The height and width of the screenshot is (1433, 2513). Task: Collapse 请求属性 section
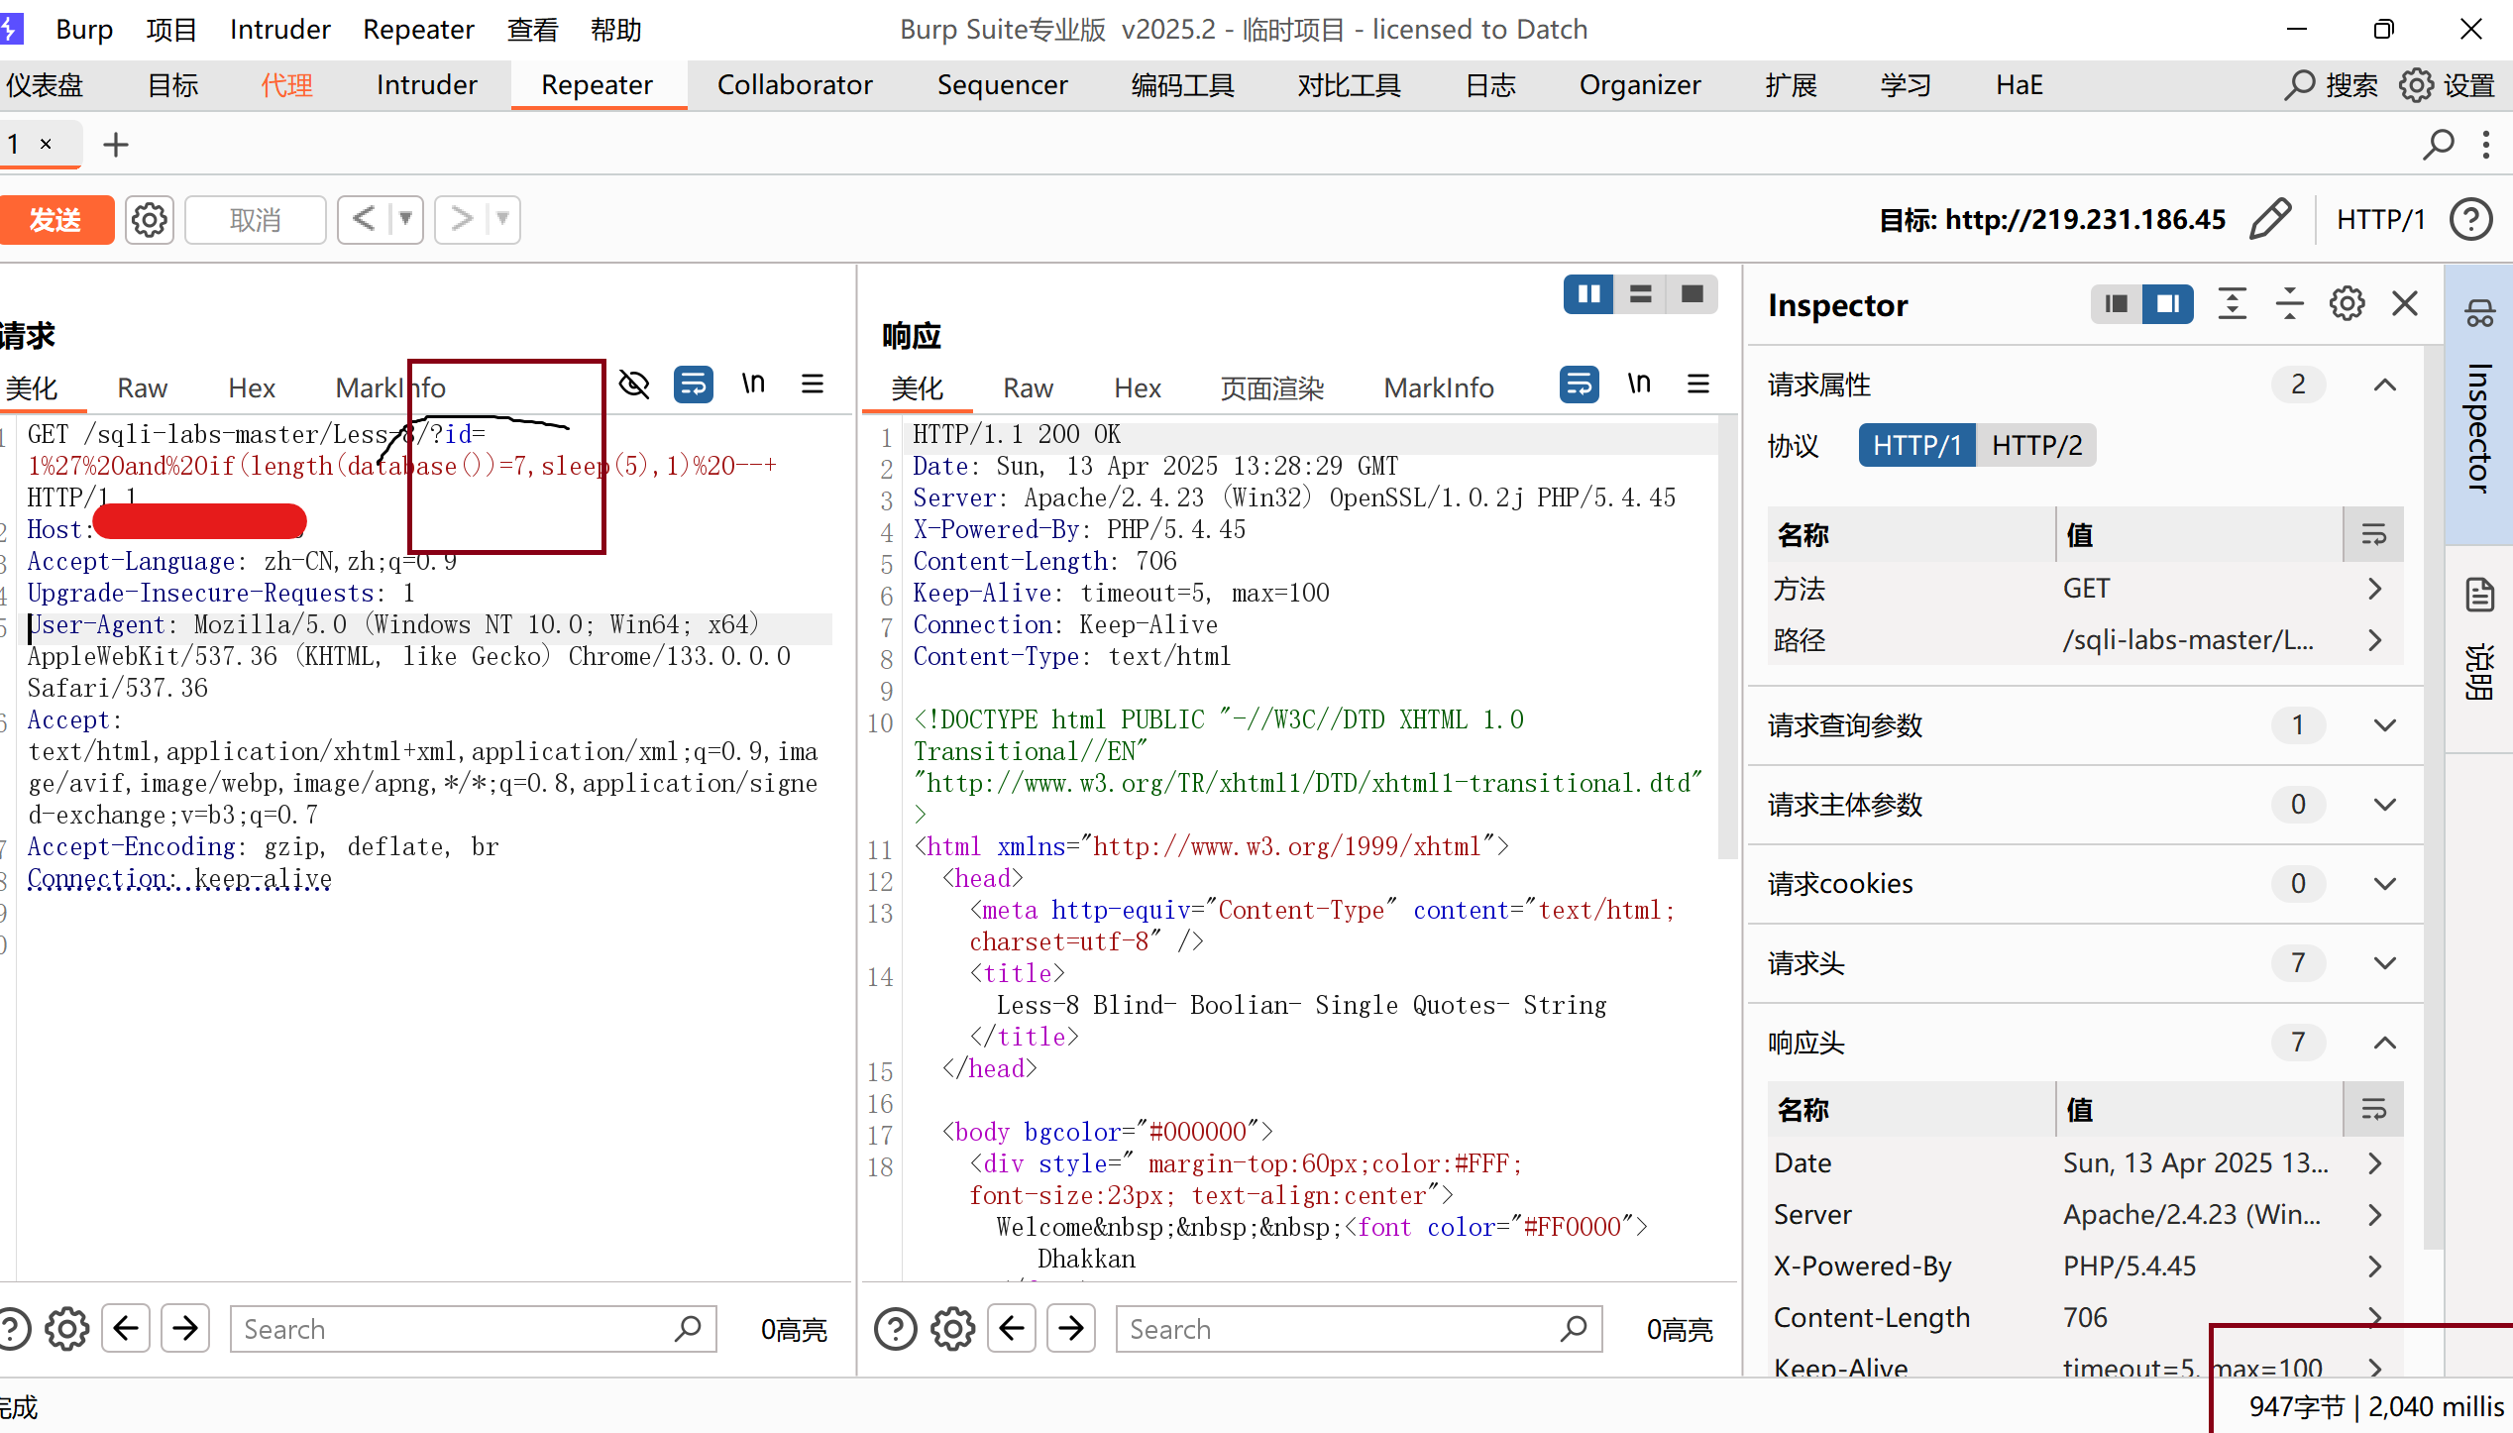tap(2385, 386)
